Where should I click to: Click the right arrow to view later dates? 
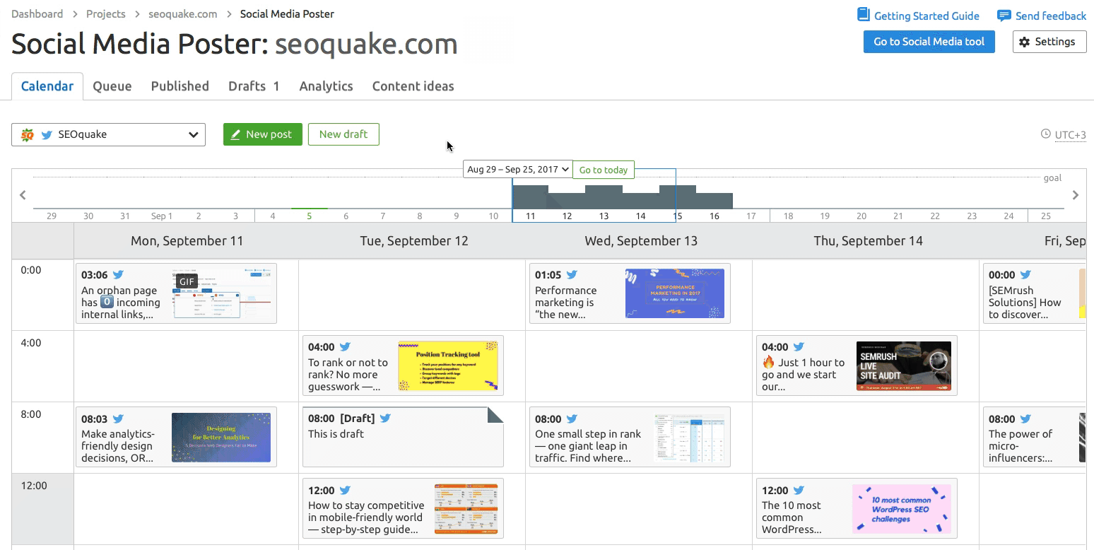[x=1076, y=195]
